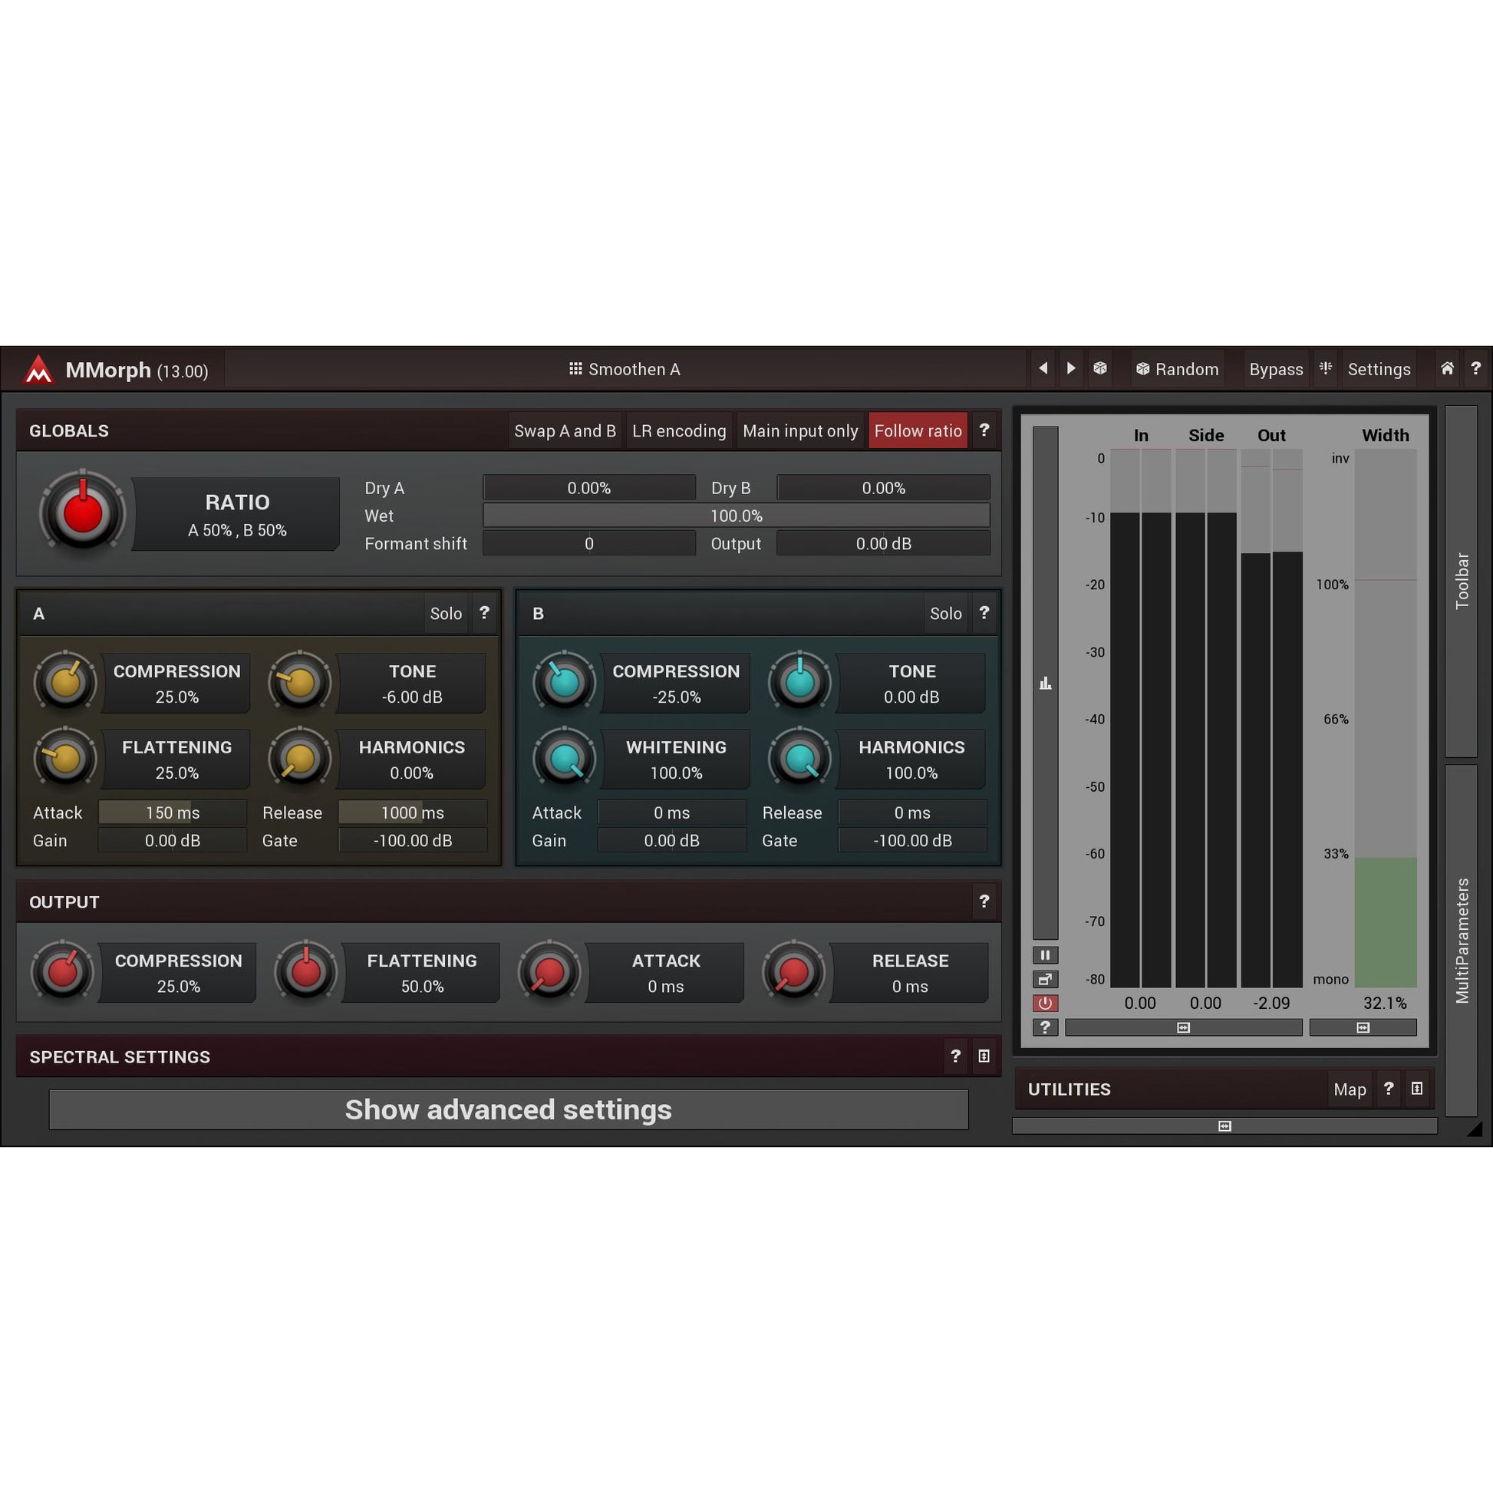Image resolution: width=1493 pixels, height=1493 pixels.
Task: Click the Formant shift value field
Action: pyautogui.click(x=589, y=543)
